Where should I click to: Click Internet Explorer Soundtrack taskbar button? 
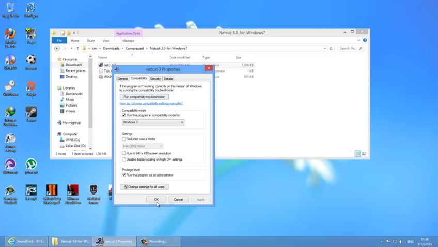coord(26,241)
